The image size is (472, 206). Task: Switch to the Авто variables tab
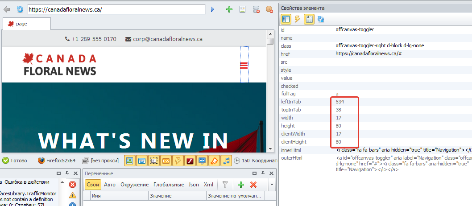[x=110, y=185]
